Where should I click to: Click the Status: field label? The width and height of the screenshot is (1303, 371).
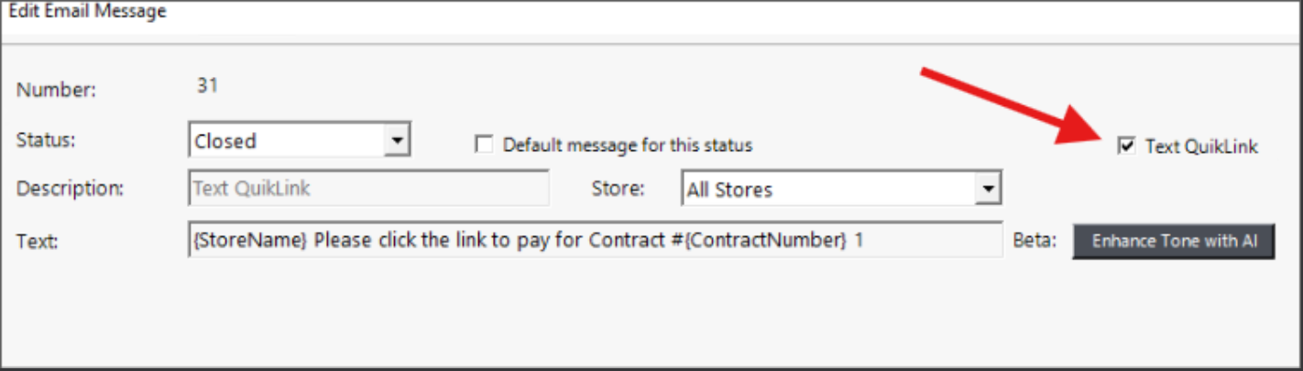point(47,140)
